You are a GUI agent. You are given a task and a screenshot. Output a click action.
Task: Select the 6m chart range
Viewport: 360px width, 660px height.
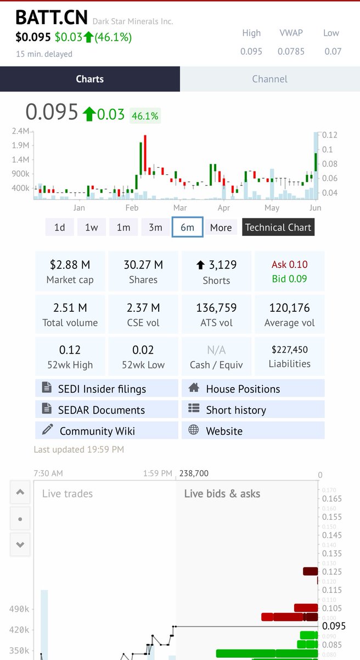pyautogui.click(x=188, y=227)
